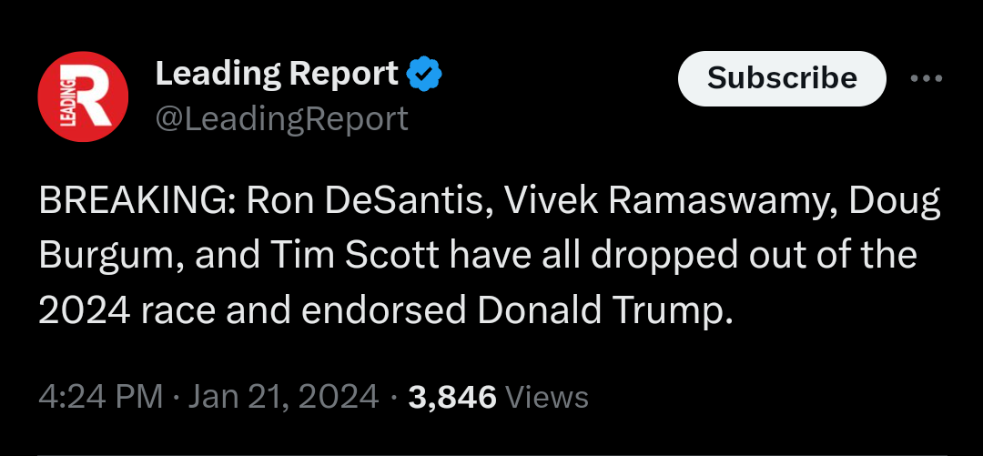The image size is (983, 456).
Task: Open the Leading Report profile avatar
Action: click(81, 96)
